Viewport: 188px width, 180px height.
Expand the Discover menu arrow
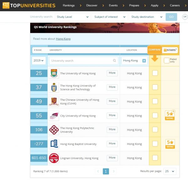[x=103, y=6]
